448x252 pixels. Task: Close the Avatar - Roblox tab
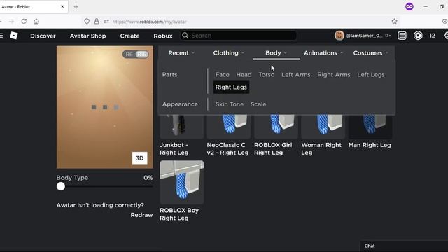[x=62, y=6]
